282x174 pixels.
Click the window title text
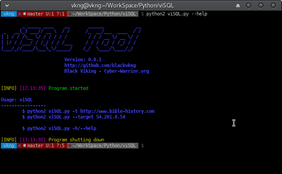[122, 6]
